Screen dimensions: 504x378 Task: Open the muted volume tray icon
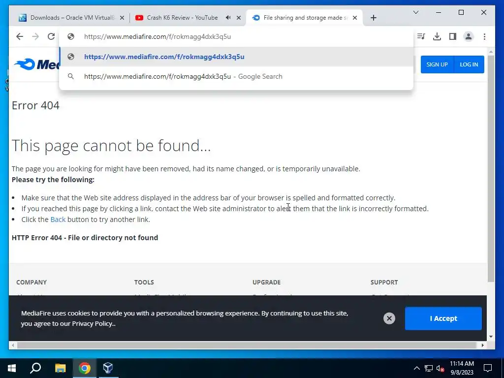(441, 368)
